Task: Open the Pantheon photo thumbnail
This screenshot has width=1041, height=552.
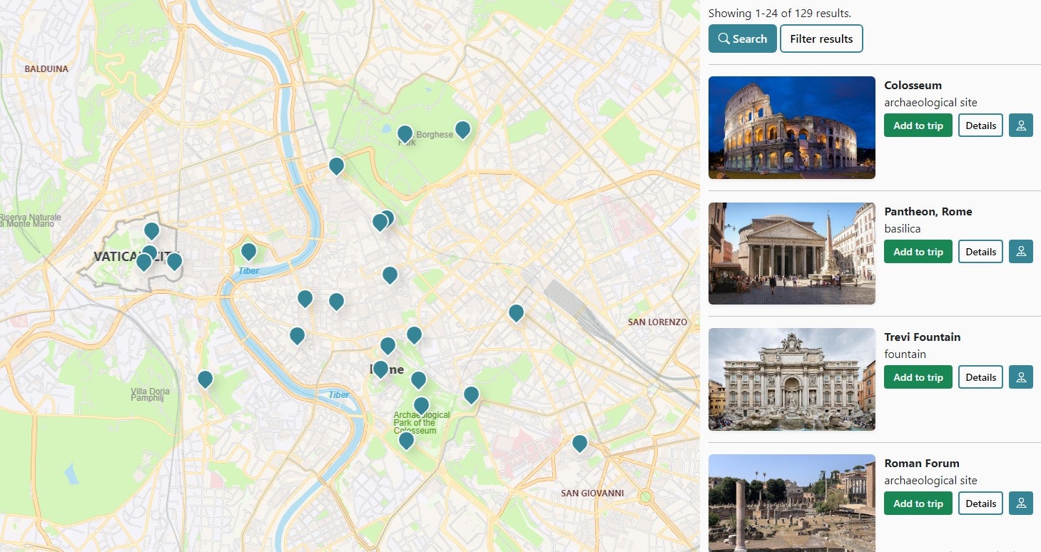Action: 792,253
